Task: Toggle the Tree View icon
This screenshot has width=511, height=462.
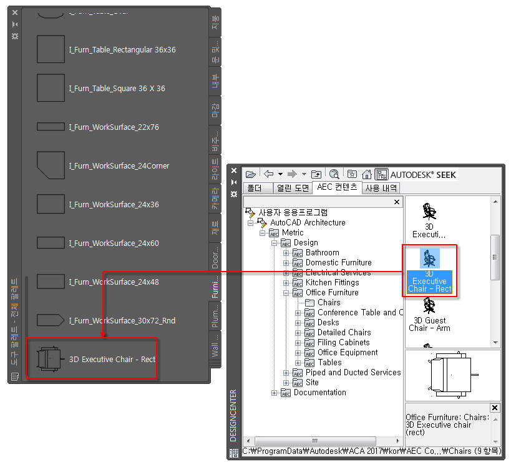Action: [x=381, y=174]
